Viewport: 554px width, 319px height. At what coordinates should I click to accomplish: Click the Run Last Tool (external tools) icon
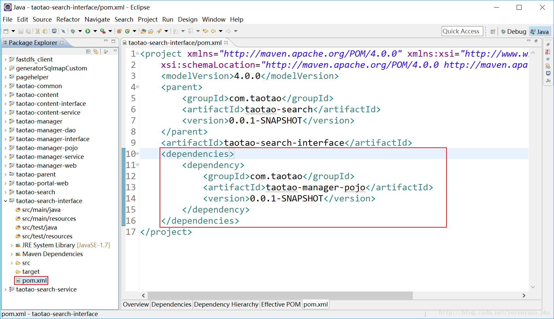coord(103,31)
